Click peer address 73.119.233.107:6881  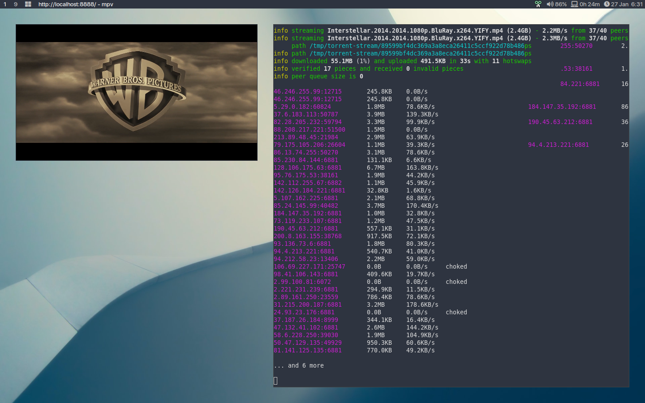click(x=308, y=221)
